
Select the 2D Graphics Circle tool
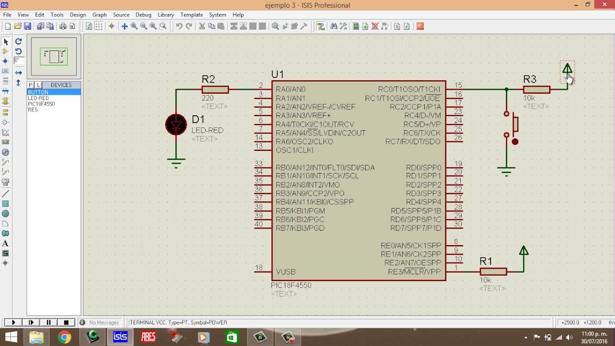[x=6, y=213]
